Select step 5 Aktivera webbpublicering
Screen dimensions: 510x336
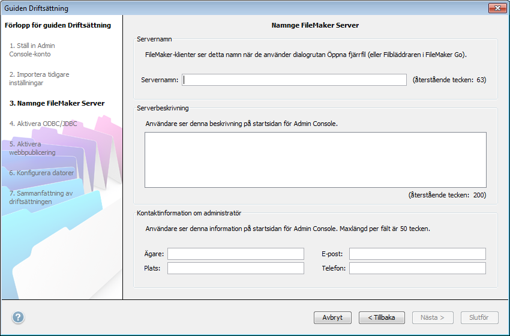[x=32, y=148]
